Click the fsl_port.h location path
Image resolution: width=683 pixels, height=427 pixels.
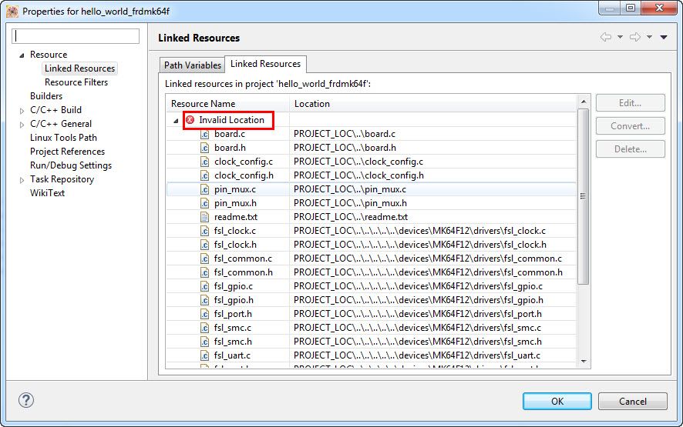coord(418,314)
